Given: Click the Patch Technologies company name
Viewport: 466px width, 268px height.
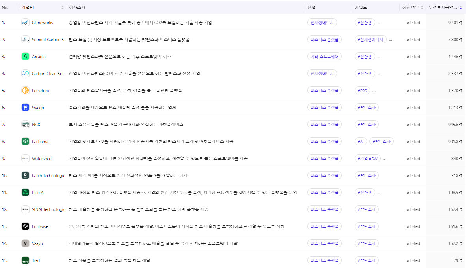Looking at the screenshot, I should point(48,176).
